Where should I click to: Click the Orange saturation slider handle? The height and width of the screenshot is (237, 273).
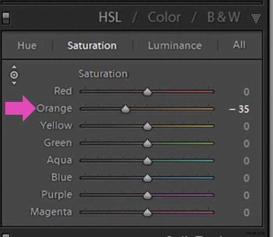(x=125, y=109)
